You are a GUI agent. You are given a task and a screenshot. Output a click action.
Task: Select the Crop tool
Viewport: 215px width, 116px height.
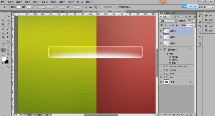3,24
